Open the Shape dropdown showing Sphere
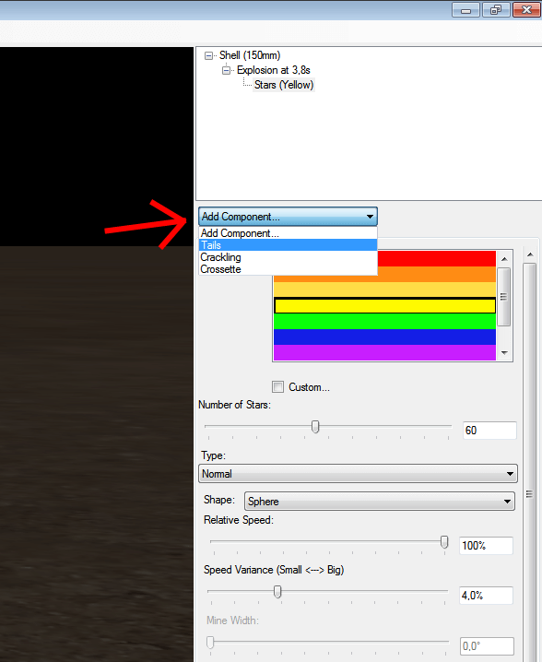Screen dimensions: 542x662 point(380,502)
